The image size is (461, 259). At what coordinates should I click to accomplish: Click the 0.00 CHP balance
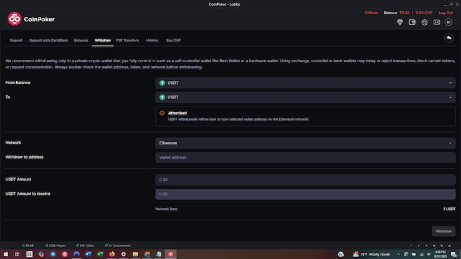[x=424, y=12]
